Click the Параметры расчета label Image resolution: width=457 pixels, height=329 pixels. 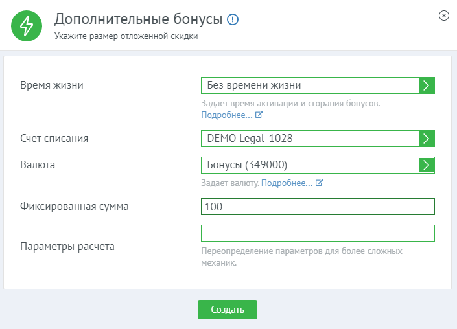coord(68,247)
